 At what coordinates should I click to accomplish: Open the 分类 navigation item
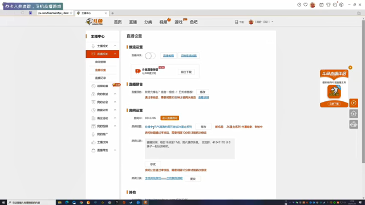click(148, 22)
